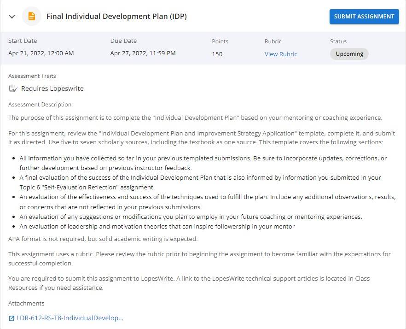This screenshot has width=406, height=329.
Task: Click the APA format is not required sentence
Action: 103,239
